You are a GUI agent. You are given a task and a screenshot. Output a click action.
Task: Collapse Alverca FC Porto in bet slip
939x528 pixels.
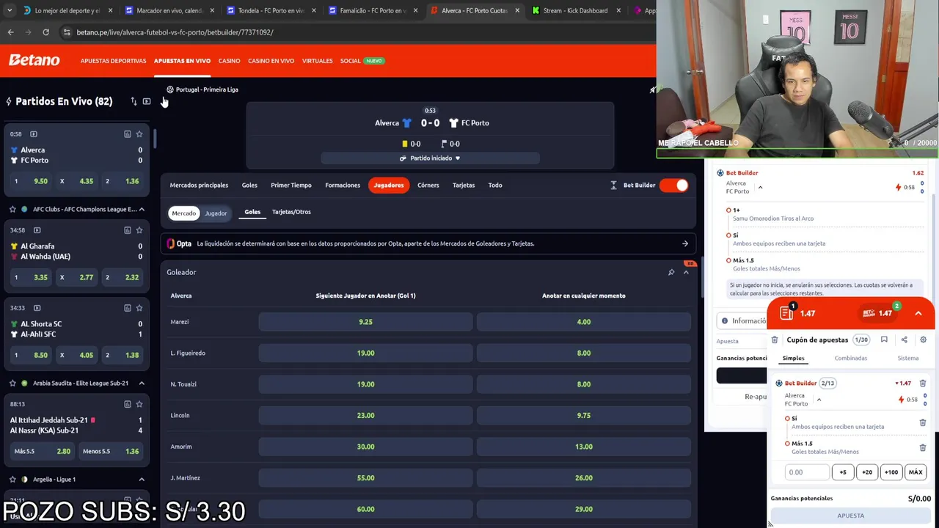(x=819, y=400)
